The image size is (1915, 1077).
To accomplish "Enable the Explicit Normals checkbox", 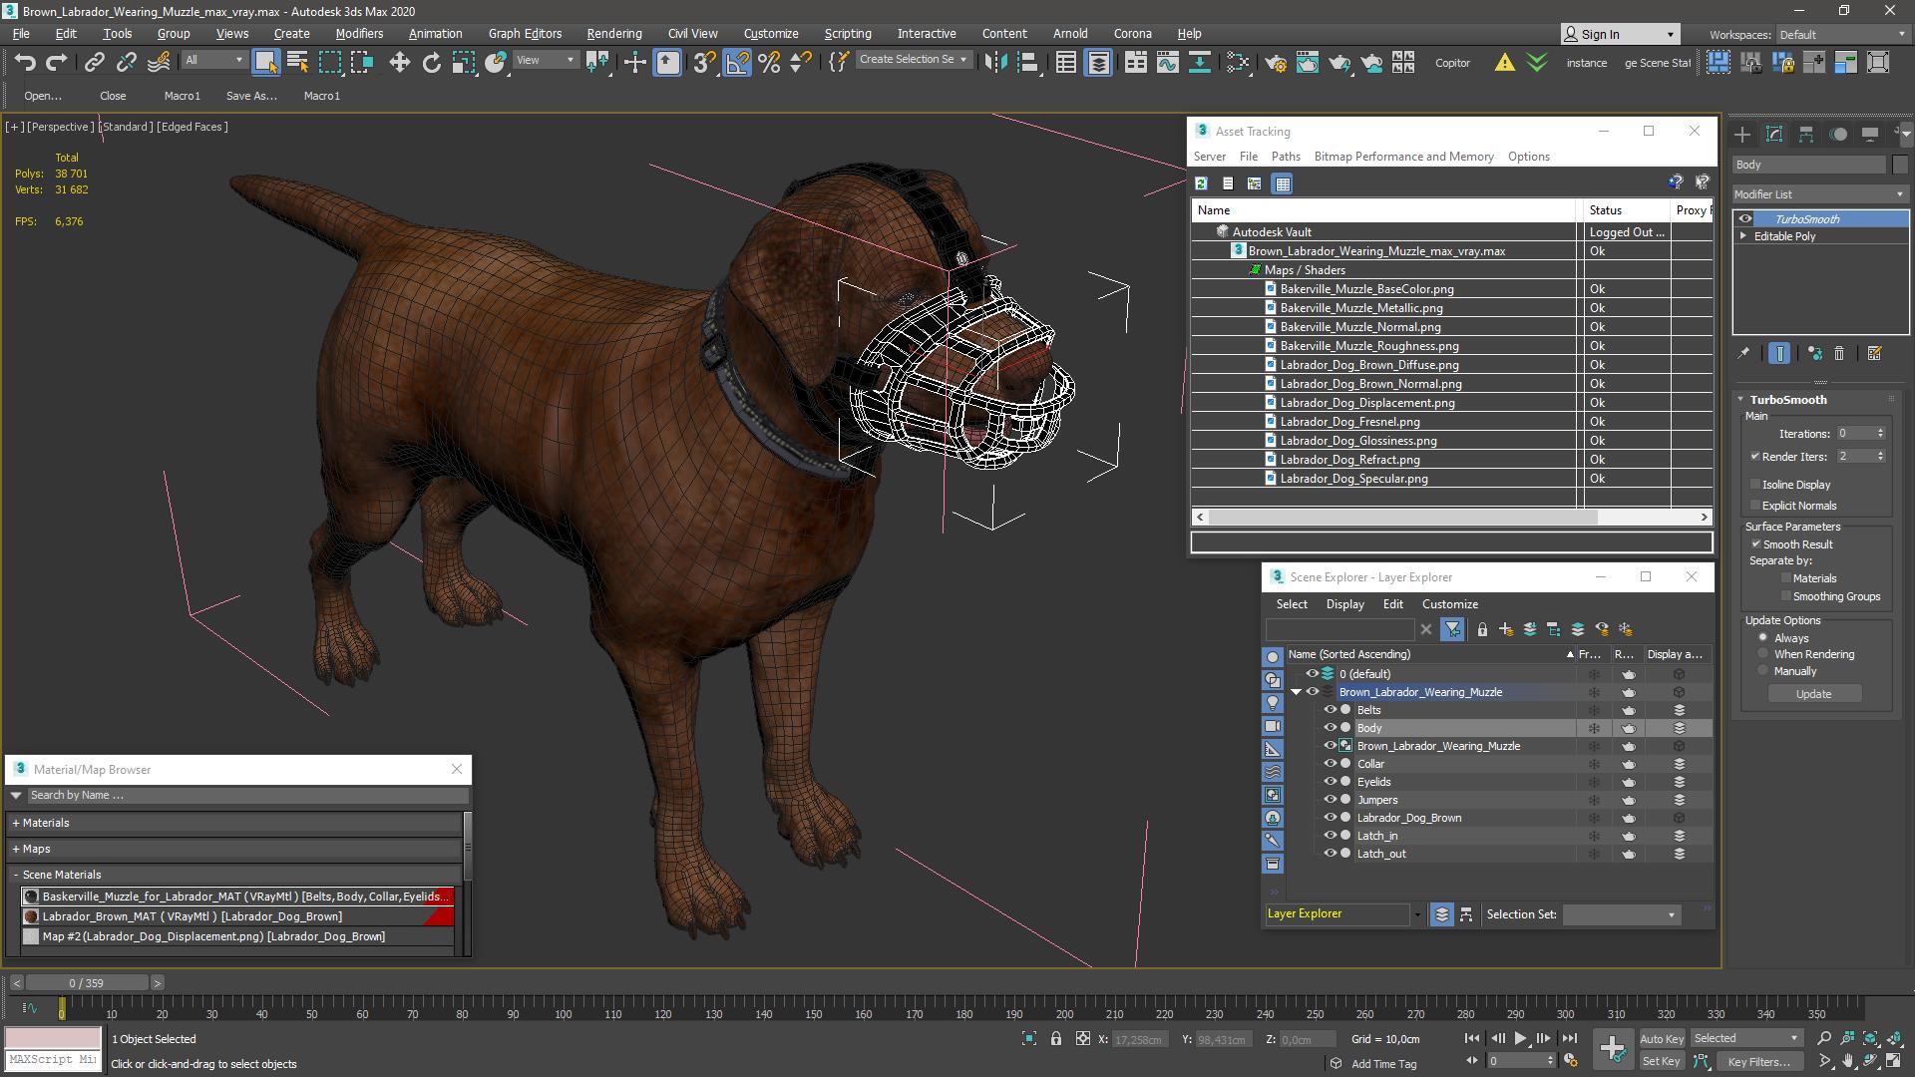I will (1755, 506).
